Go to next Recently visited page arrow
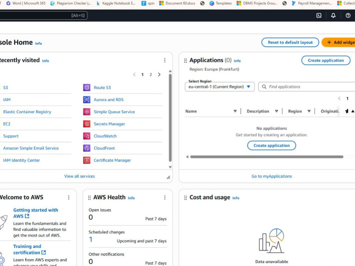Screen dimensions: 355x266 [159, 75]
